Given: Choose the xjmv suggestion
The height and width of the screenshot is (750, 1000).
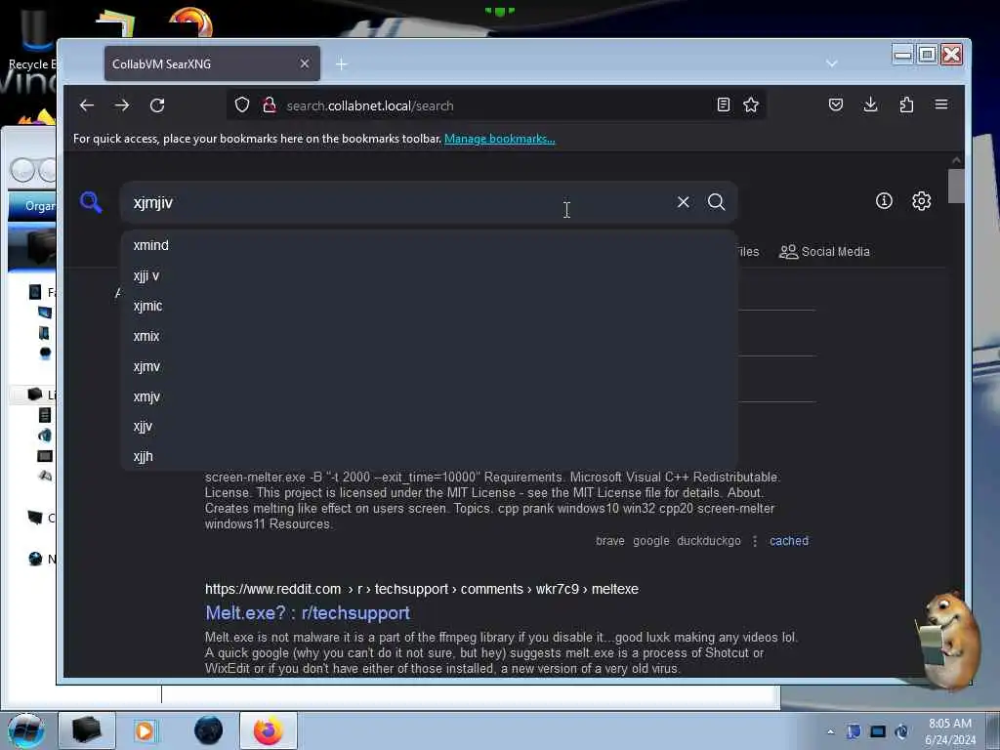Looking at the screenshot, I should [430, 367].
